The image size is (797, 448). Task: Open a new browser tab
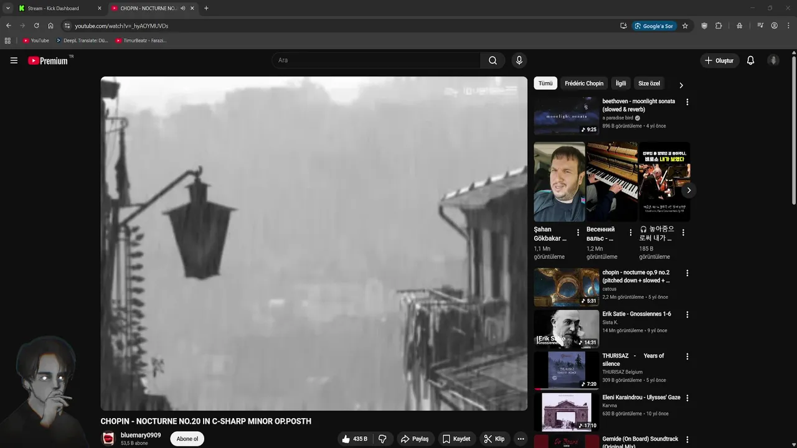click(206, 8)
